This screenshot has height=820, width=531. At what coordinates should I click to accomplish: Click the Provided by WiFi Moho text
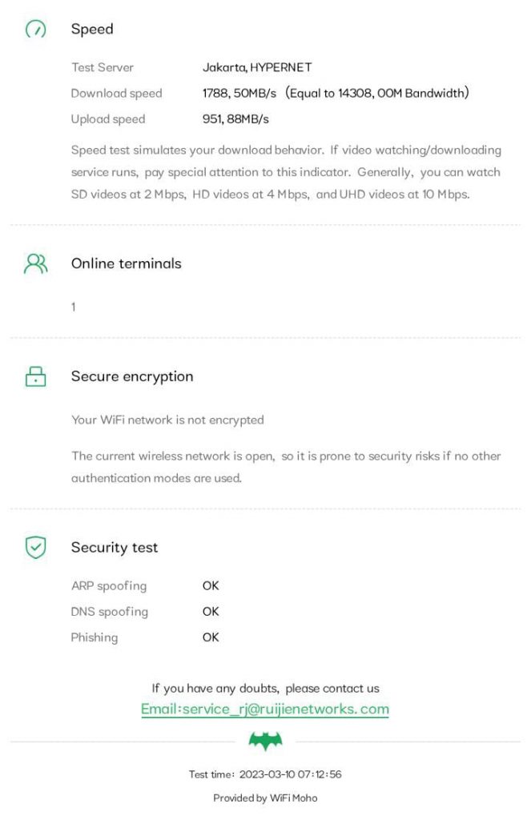pyautogui.click(x=265, y=798)
